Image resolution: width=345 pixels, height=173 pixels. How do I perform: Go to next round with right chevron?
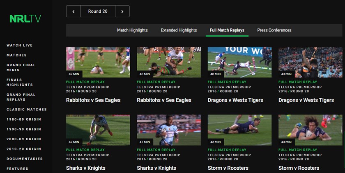tap(122, 11)
